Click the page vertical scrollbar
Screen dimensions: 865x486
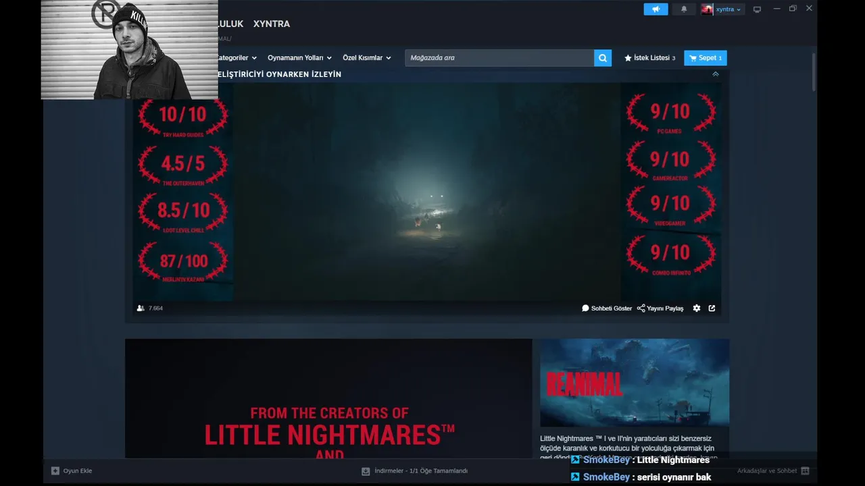click(814, 72)
